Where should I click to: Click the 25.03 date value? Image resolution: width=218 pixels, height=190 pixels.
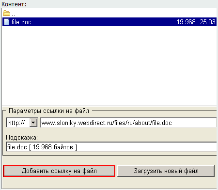coord(208,22)
